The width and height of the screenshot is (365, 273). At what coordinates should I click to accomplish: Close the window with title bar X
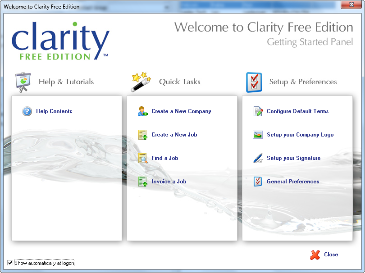pyautogui.click(x=351, y=5)
